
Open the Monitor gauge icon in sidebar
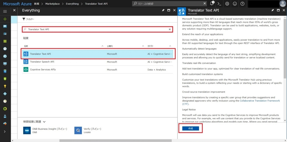coord(5,101)
